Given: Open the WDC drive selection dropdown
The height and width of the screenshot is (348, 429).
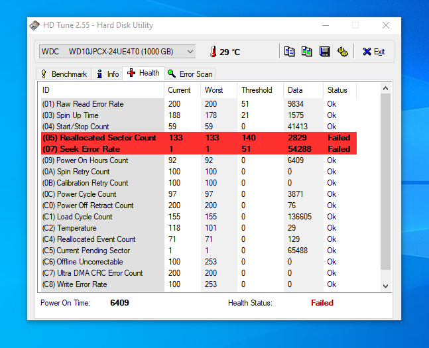Looking at the screenshot, I should (117, 52).
